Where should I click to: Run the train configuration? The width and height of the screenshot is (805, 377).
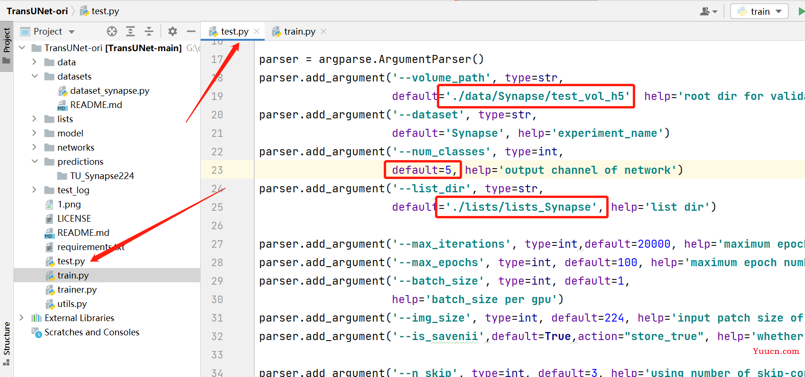(x=801, y=11)
